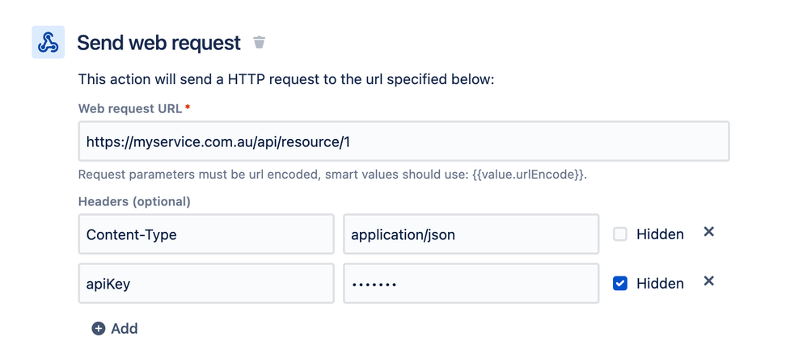807x350 pixels.
Task: Click the Content-Type header name field
Action: (206, 234)
